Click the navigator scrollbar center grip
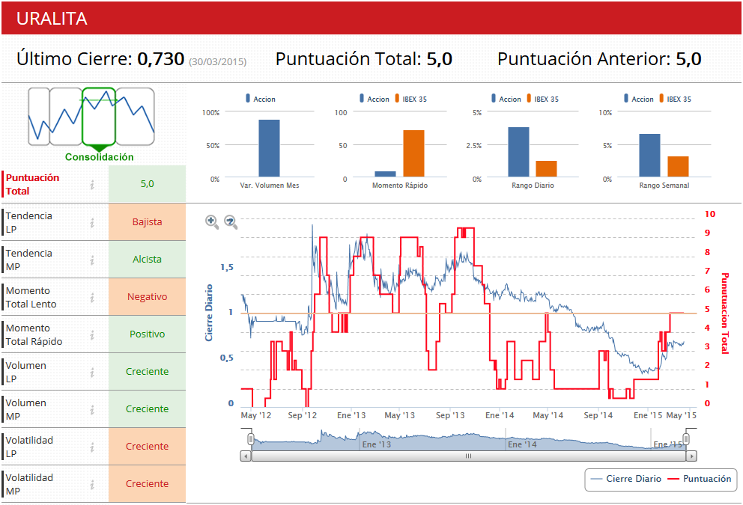The height and width of the screenshot is (505, 743). tap(468, 456)
